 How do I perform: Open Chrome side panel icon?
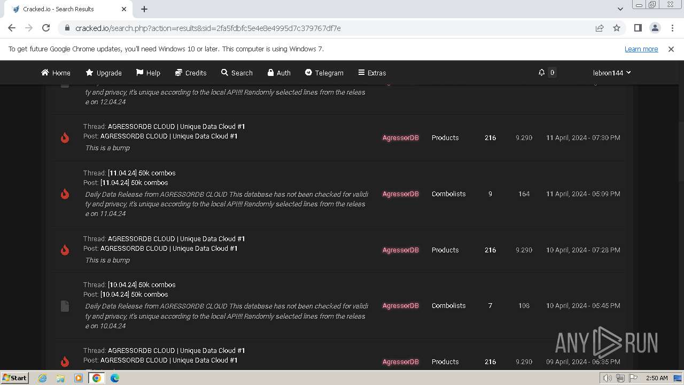coord(638,28)
